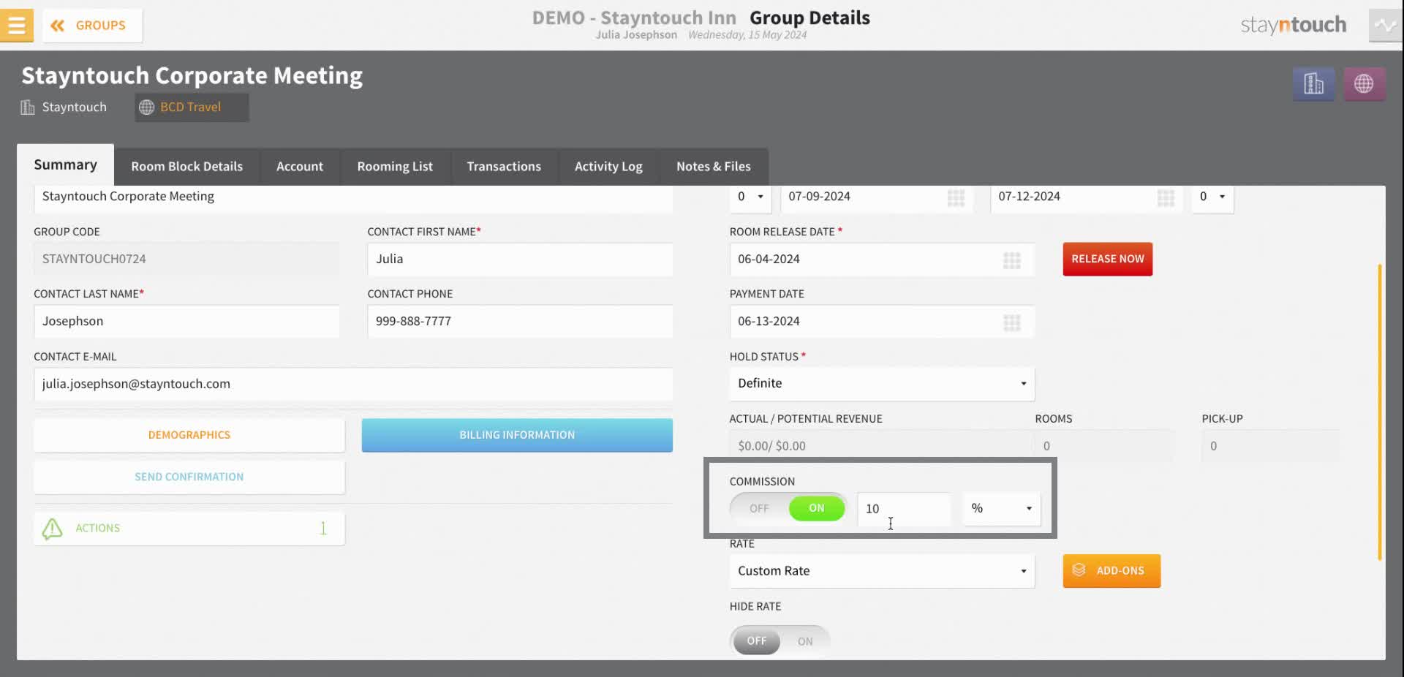Viewport: 1404px width, 677px height.
Task: Open calendar for Room Release Date
Action: pyautogui.click(x=1012, y=260)
